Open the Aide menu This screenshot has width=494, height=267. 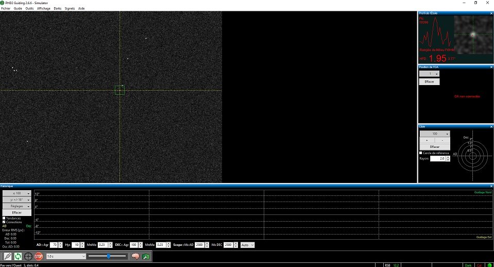[81, 9]
